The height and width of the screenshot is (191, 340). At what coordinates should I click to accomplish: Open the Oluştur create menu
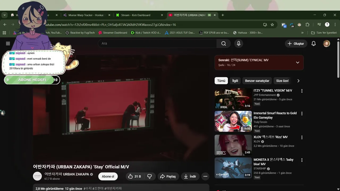click(296, 44)
